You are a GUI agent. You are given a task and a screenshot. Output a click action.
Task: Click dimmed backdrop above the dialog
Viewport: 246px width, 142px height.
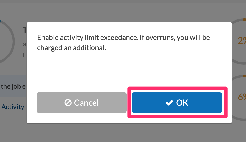click(x=123, y=12)
